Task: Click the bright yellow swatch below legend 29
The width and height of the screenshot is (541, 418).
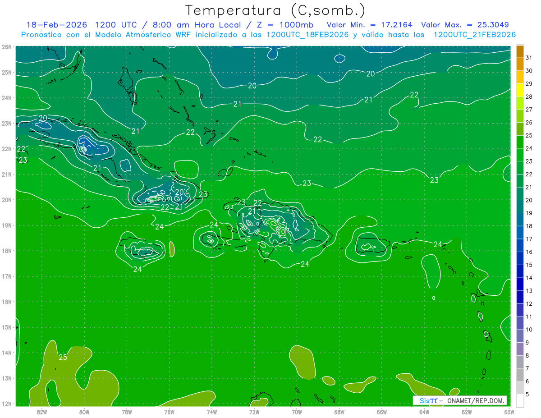Action: click(520, 90)
